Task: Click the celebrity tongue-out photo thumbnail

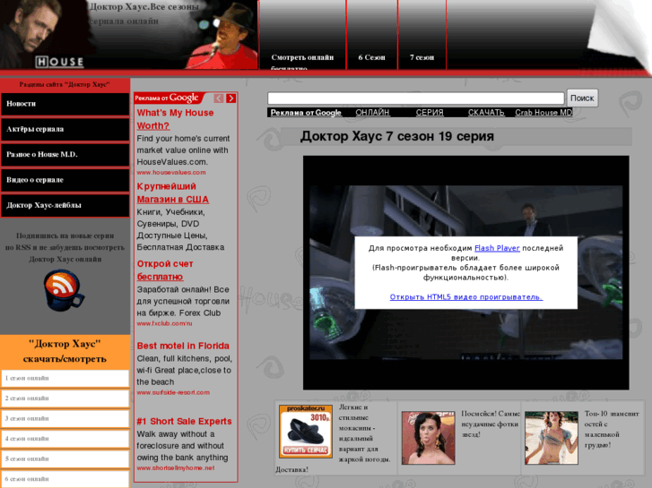Action: [429, 438]
